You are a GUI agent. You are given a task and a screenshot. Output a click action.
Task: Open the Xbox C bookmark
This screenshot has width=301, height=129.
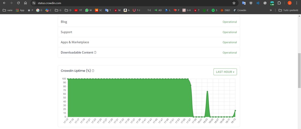pos(206,10)
